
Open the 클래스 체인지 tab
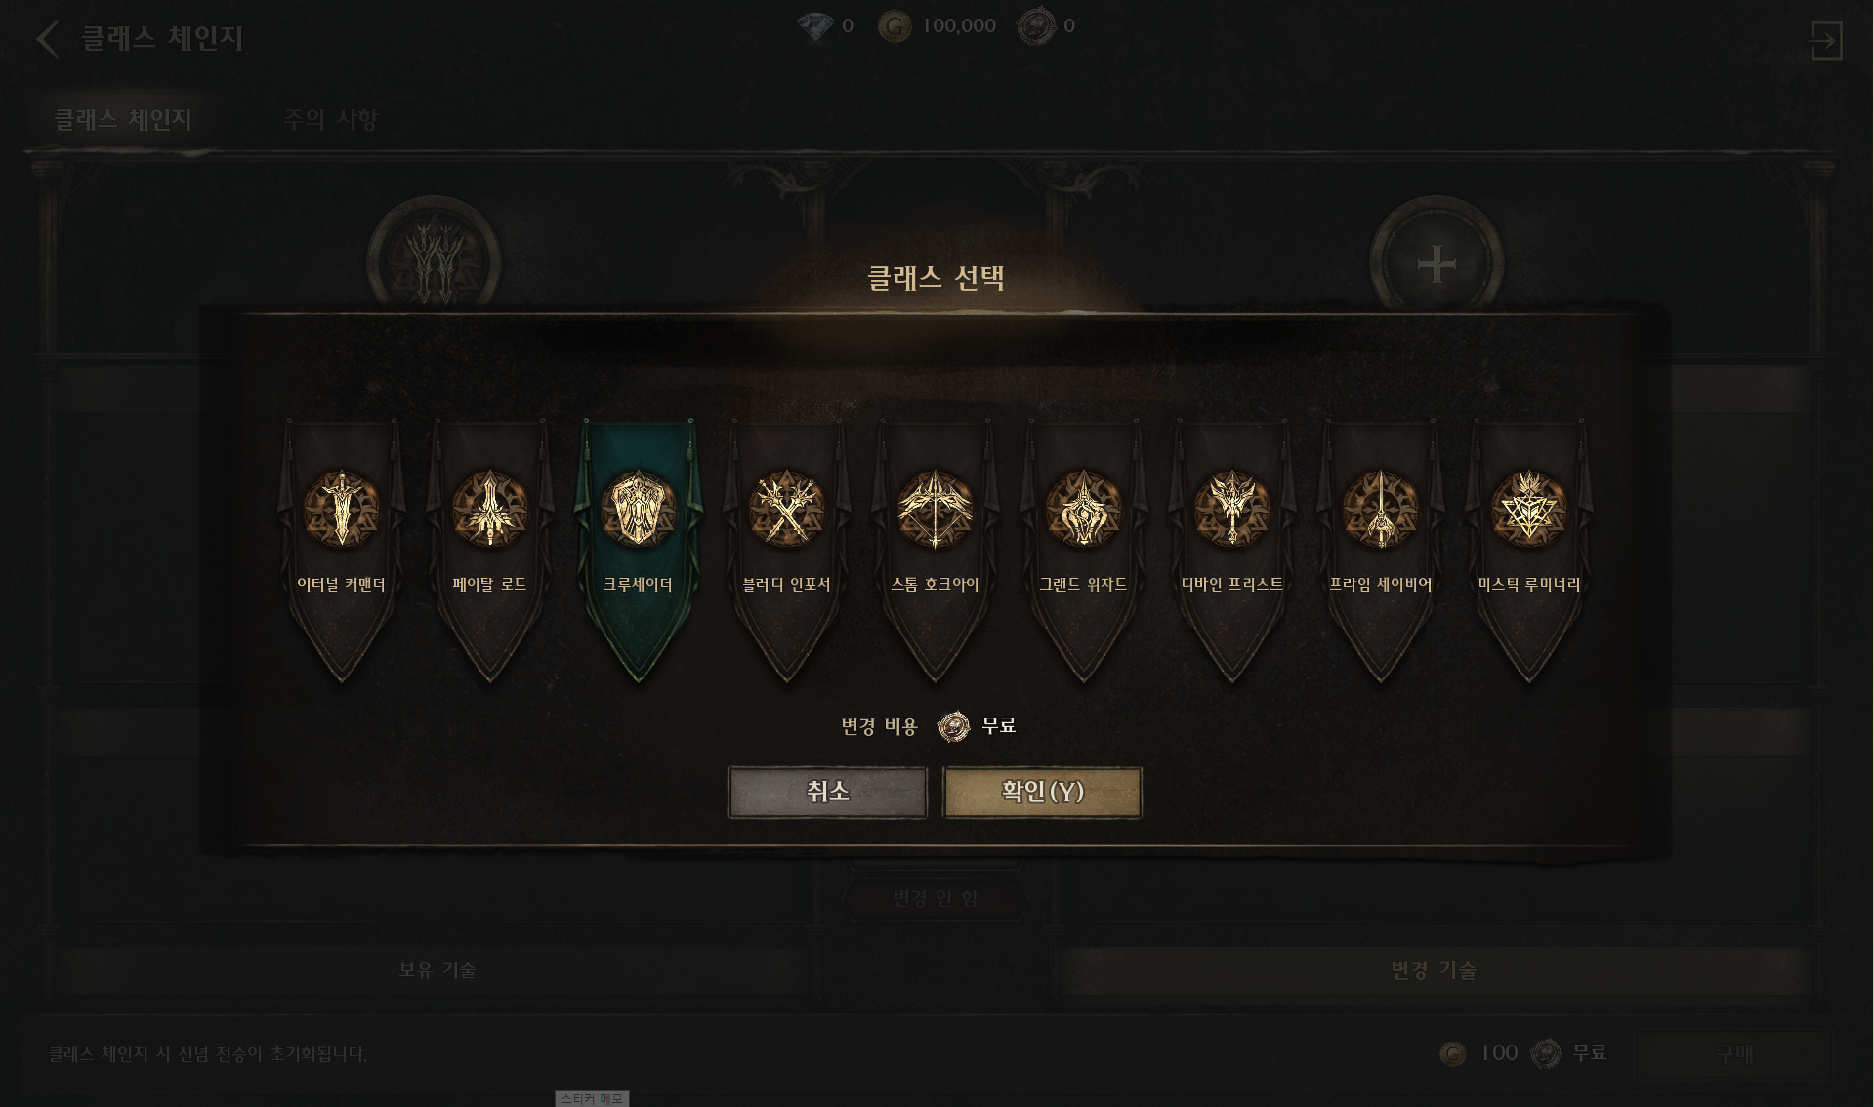click(122, 119)
